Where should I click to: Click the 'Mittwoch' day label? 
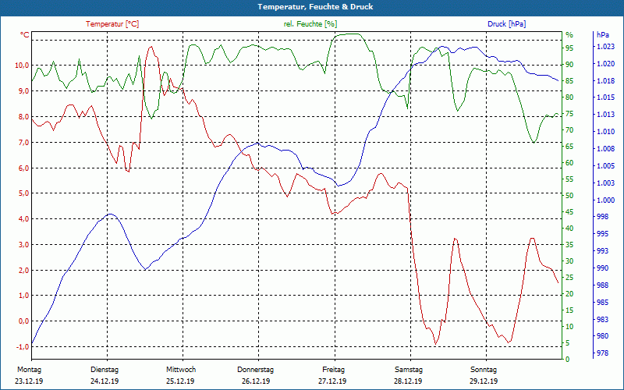pyautogui.click(x=181, y=370)
